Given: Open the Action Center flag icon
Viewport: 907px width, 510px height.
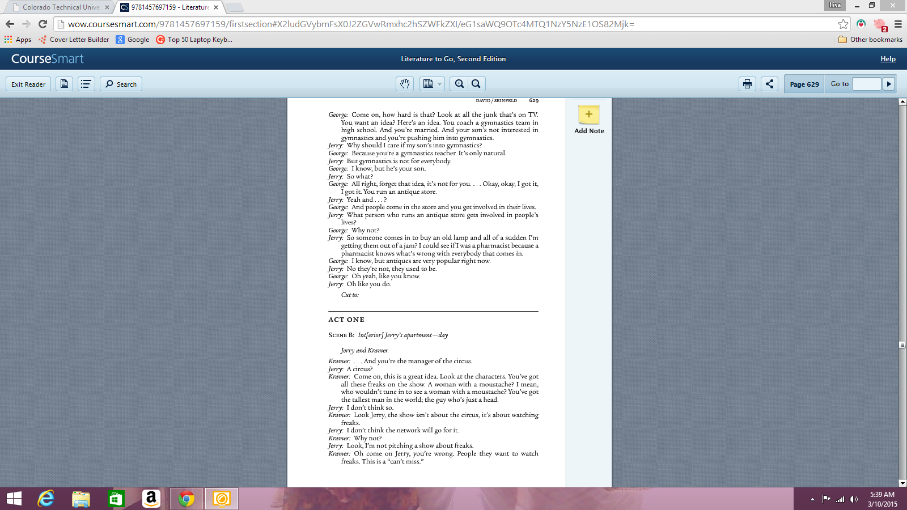Looking at the screenshot, I should (x=826, y=499).
